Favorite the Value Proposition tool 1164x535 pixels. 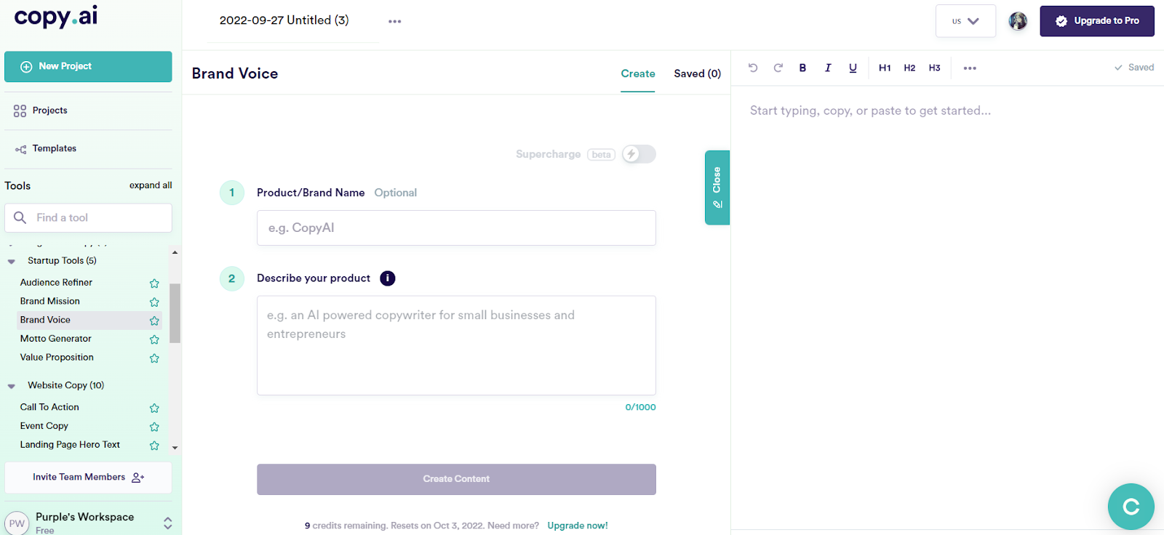click(x=154, y=358)
